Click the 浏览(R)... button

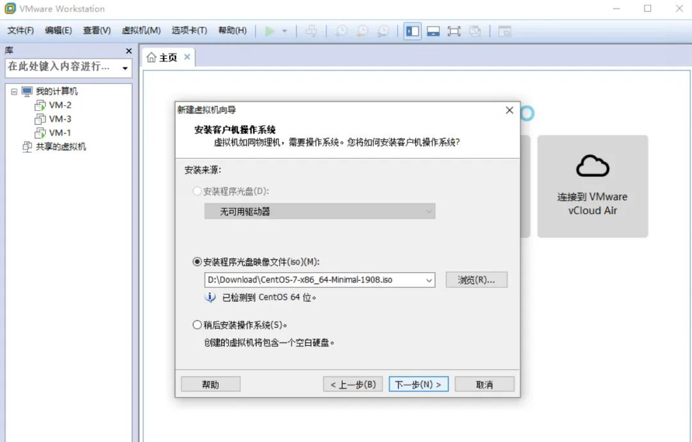tap(477, 280)
